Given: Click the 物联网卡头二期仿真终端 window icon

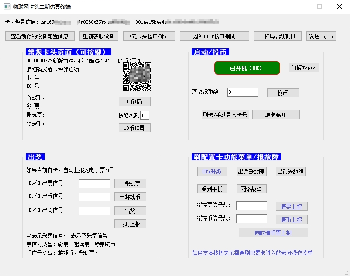Looking at the screenshot, I should (7, 7).
